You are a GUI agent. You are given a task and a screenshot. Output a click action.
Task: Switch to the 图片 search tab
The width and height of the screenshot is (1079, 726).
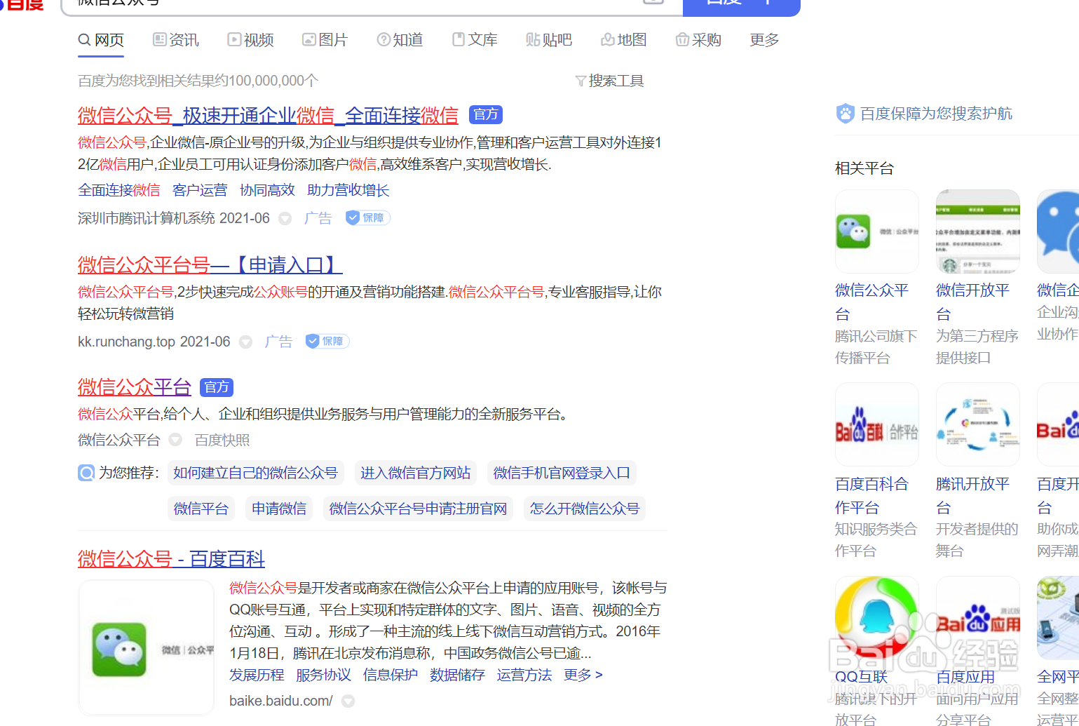pyautogui.click(x=325, y=40)
